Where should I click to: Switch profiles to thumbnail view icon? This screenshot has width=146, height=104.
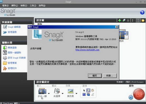(138, 20)
